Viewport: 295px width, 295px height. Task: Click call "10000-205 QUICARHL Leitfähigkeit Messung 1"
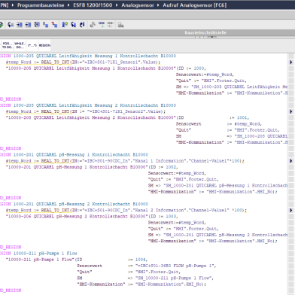(91, 68)
